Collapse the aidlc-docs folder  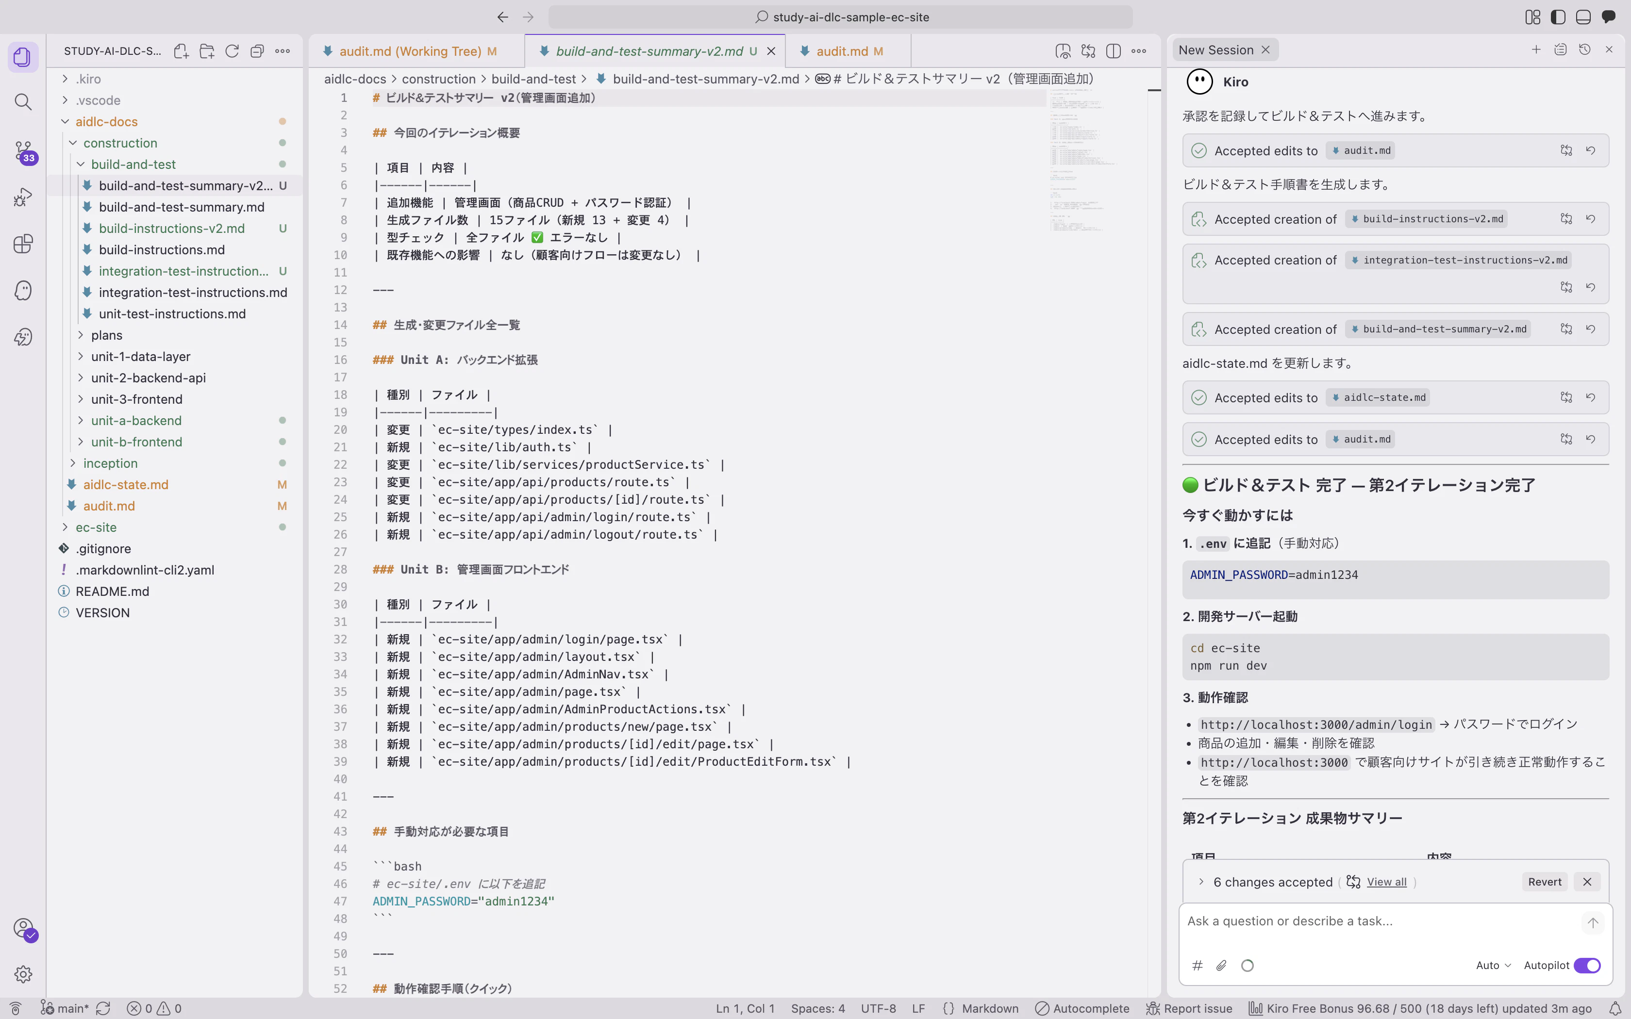(x=66, y=121)
